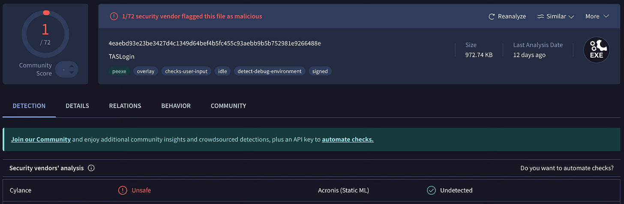This screenshot has height=204, width=624.
Task: Switch to the DETECTION tab
Action: (29, 106)
